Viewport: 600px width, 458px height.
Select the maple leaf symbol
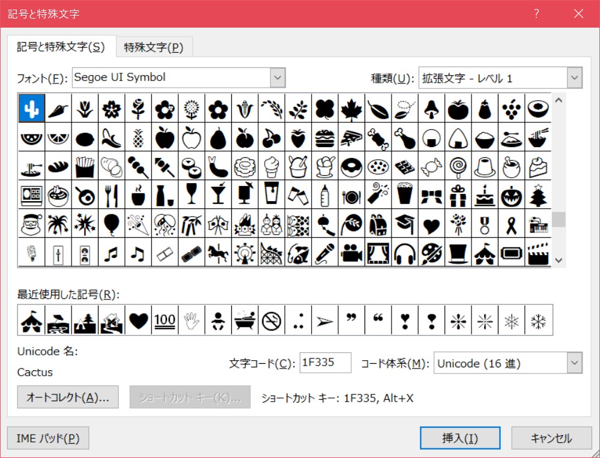tap(351, 109)
